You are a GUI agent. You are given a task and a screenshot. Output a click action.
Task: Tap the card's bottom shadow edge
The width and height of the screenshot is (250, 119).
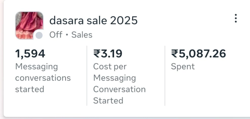pyautogui.click(x=127, y=117)
